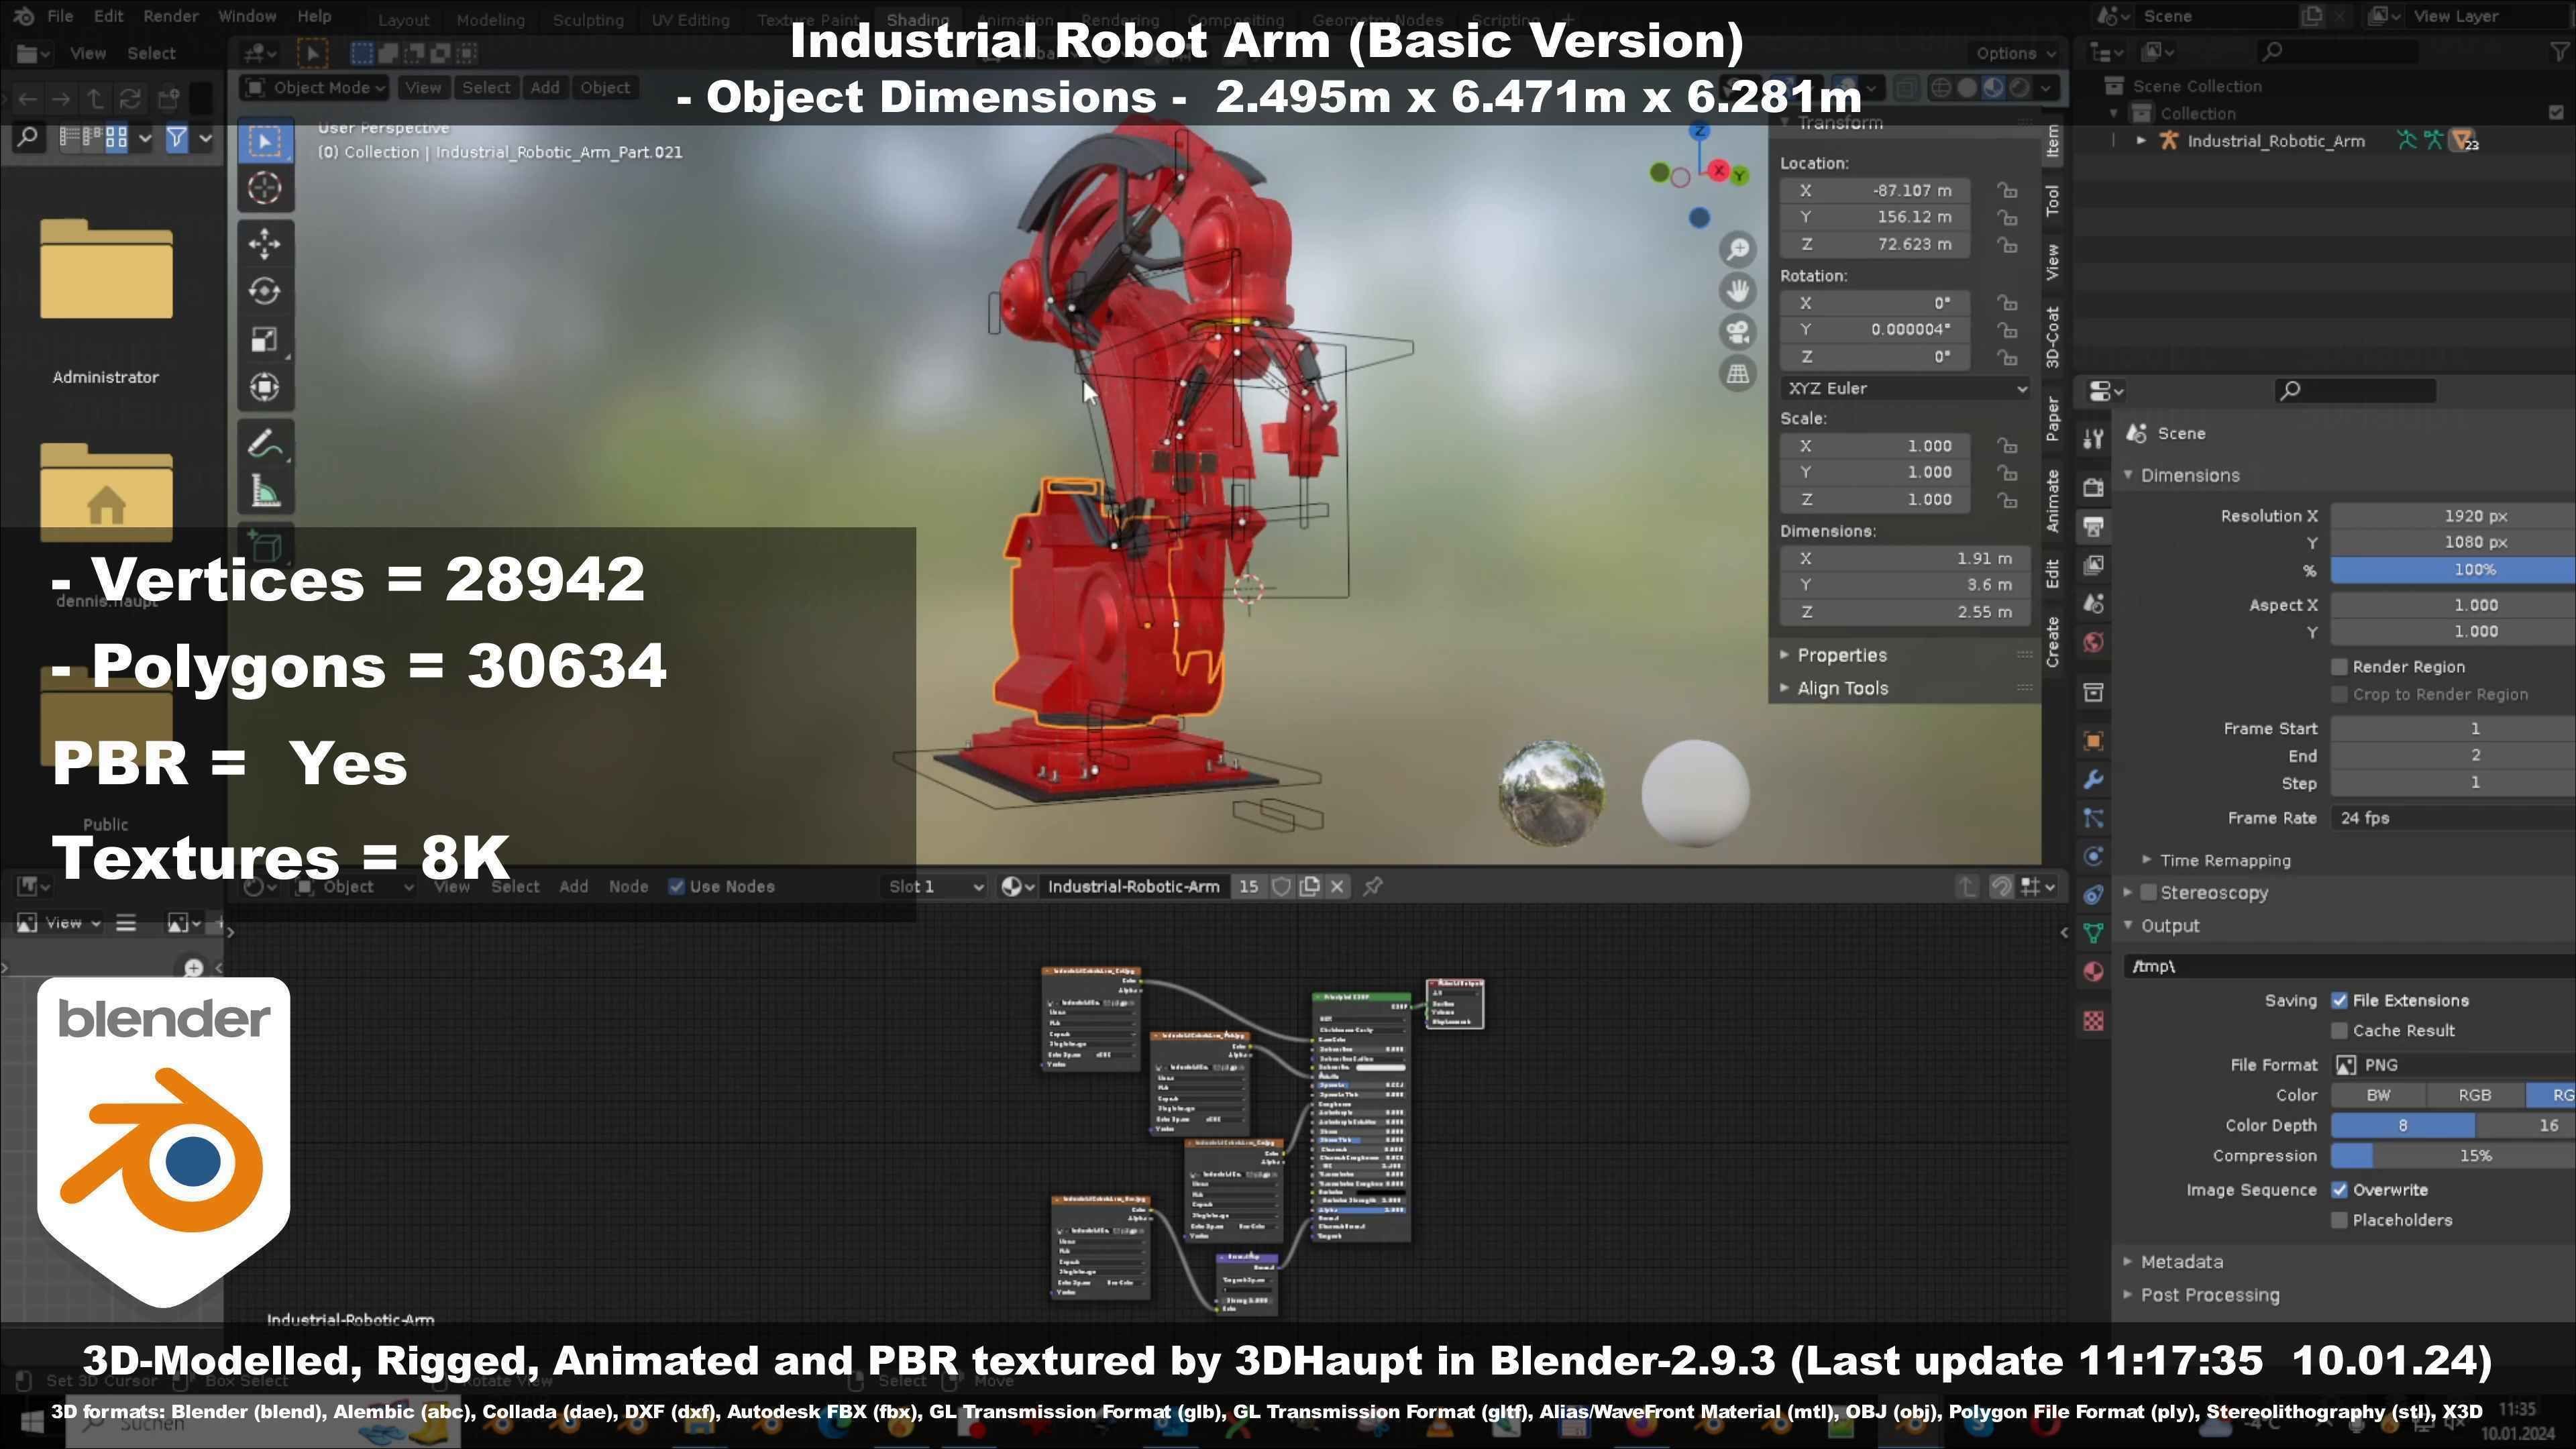This screenshot has height=1449, width=2576.
Task: Enable the Render Region checkbox
Action: [2340, 667]
